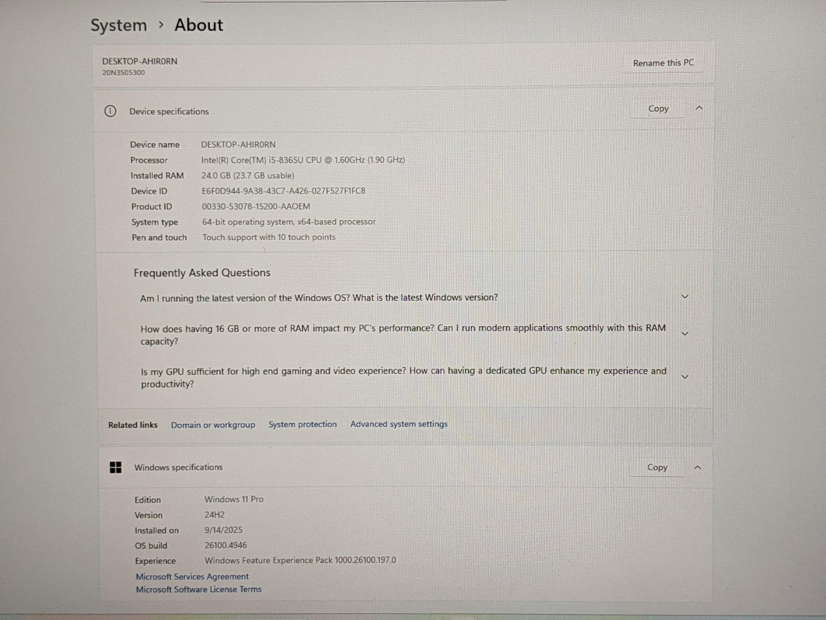Open the System protection link
Image resolution: width=826 pixels, height=620 pixels.
click(303, 424)
